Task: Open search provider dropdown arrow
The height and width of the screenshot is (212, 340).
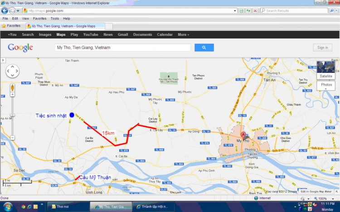Action: pos(337,10)
